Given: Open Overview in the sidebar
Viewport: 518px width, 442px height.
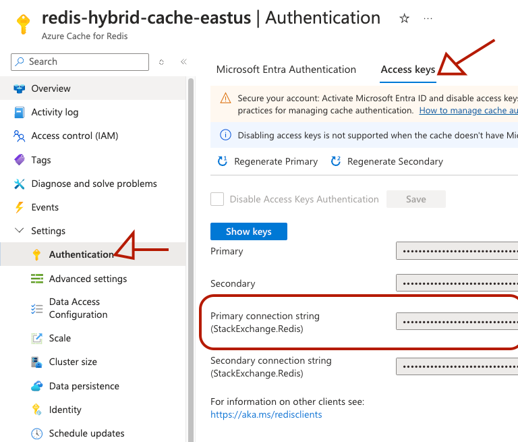Looking at the screenshot, I should [93, 88].
